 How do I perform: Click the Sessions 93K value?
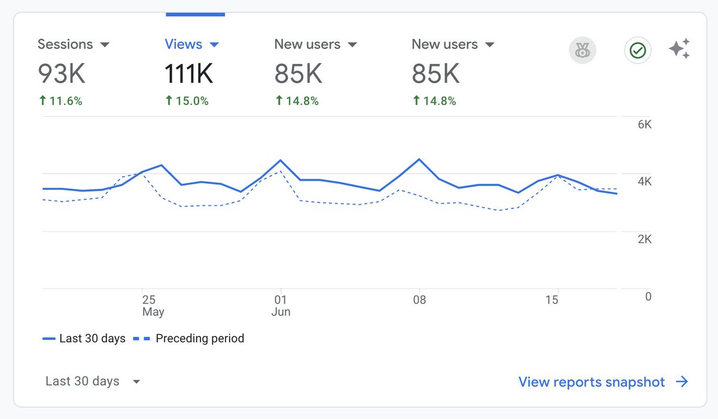(x=62, y=74)
